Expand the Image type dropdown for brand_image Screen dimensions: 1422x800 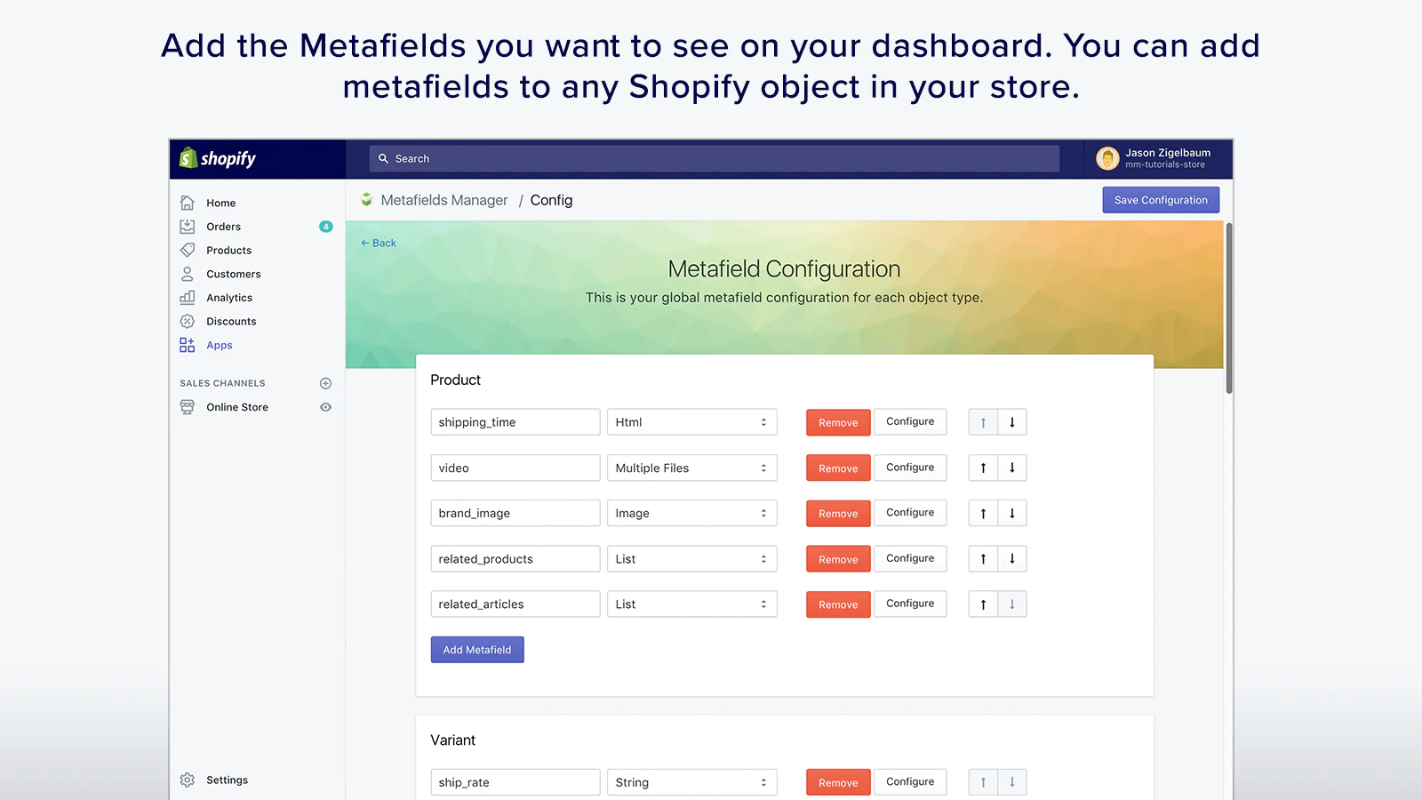[x=692, y=513]
